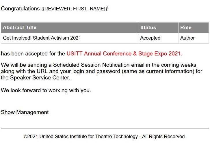Image resolution: width=210 pixels, height=145 pixels.
Task: Click the phrase has been accepted for the
Action: (x=33, y=54)
